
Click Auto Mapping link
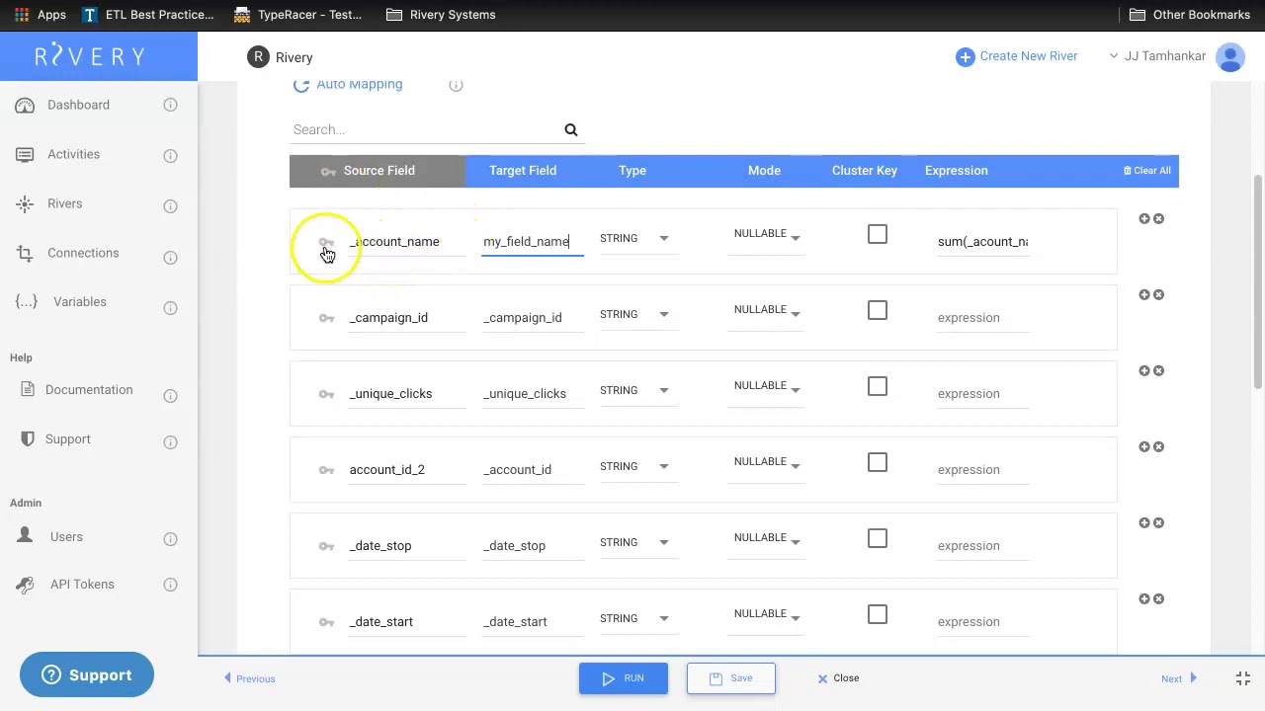[348, 84]
